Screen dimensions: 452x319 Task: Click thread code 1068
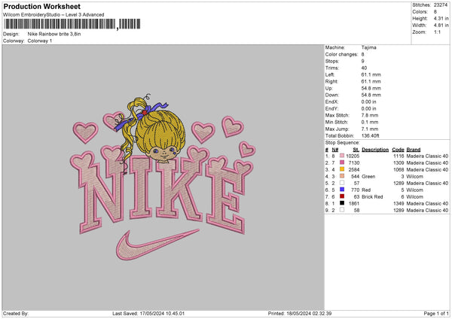[x=399, y=169]
